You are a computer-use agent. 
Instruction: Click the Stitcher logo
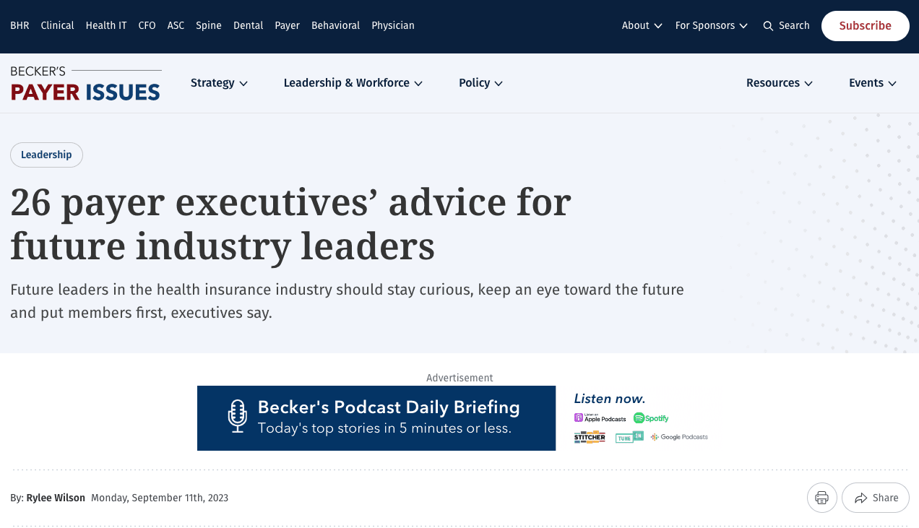pos(590,437)
